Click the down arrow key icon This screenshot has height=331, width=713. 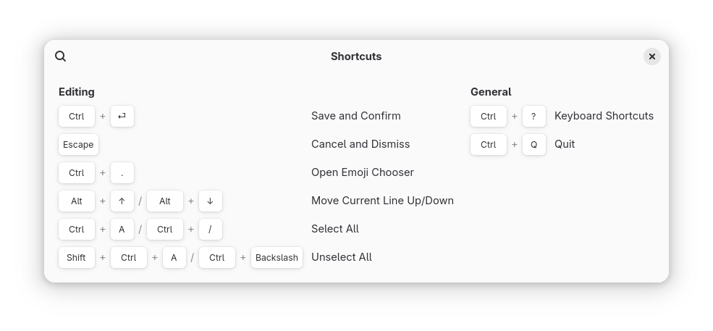(211, 201)
